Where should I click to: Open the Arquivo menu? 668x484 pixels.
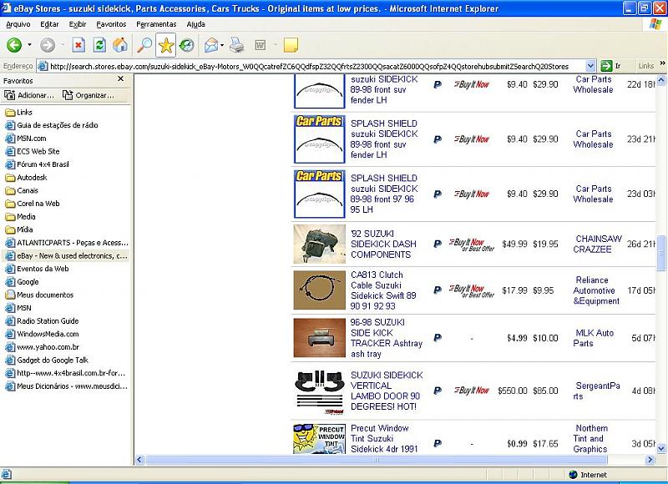tap(18, 24)
